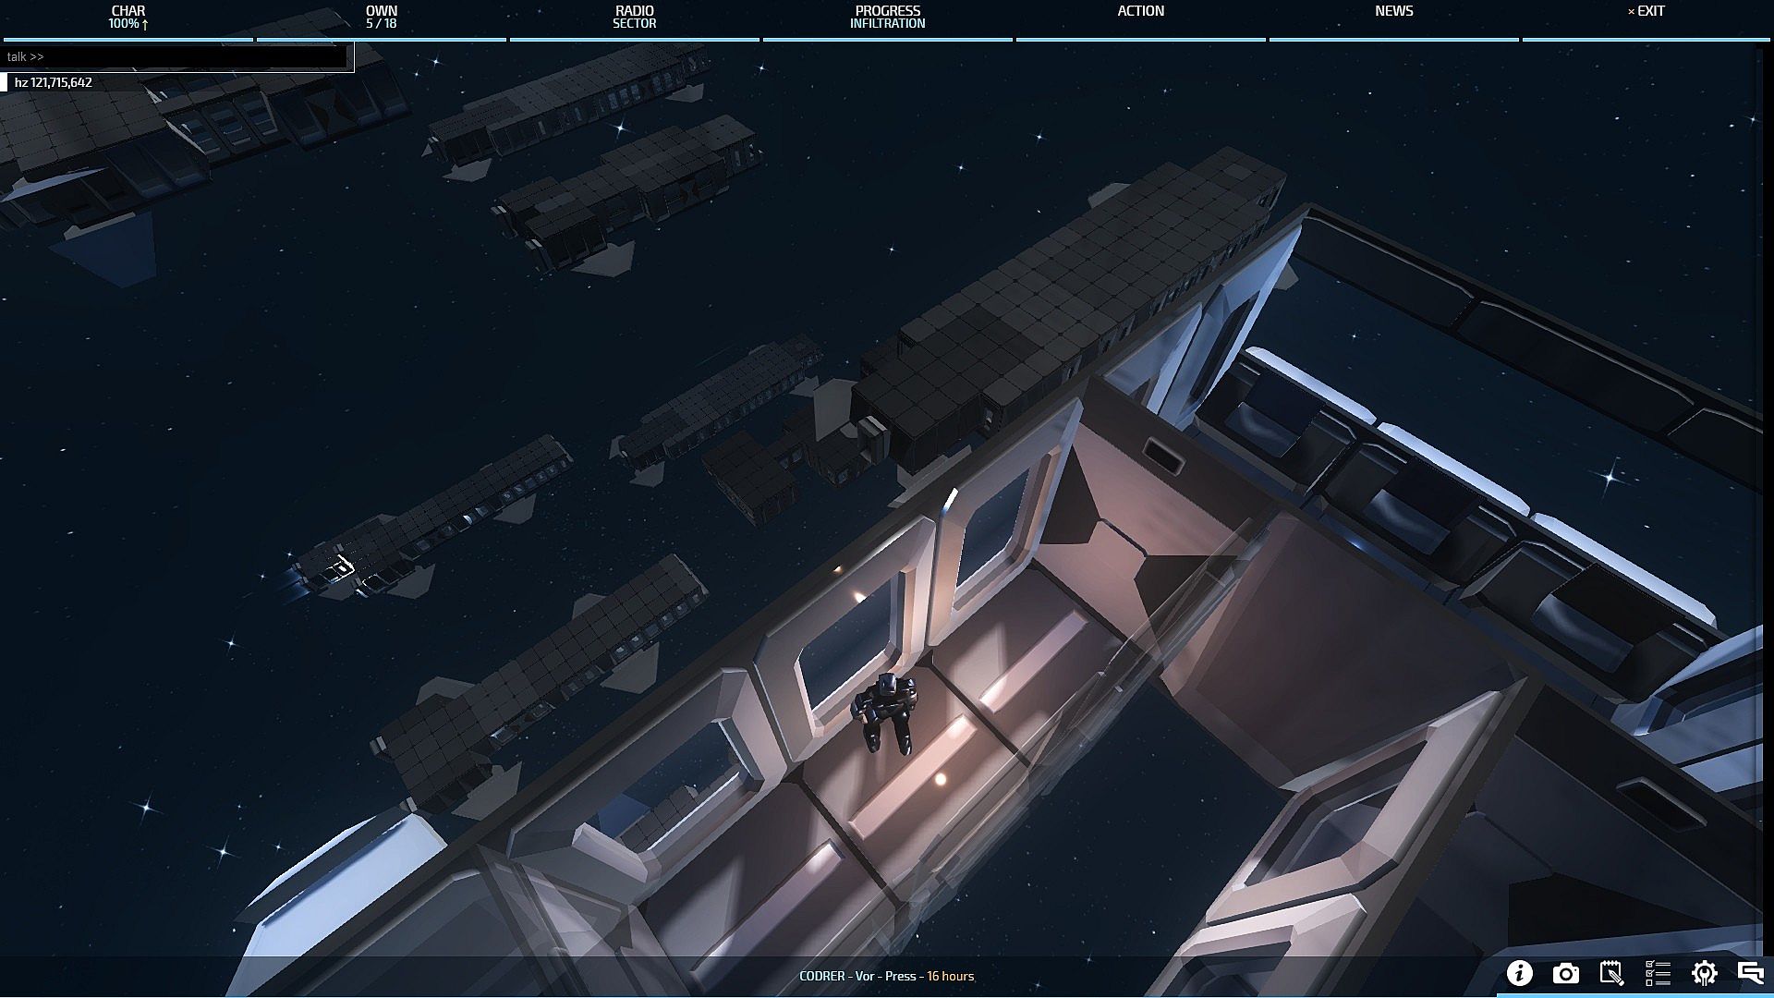Click the hz 121,715,642 balance label
Viewport: 1774px width, 998px height.
[54, 82]
